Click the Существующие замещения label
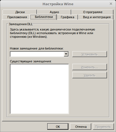 [x=31, y=61]
